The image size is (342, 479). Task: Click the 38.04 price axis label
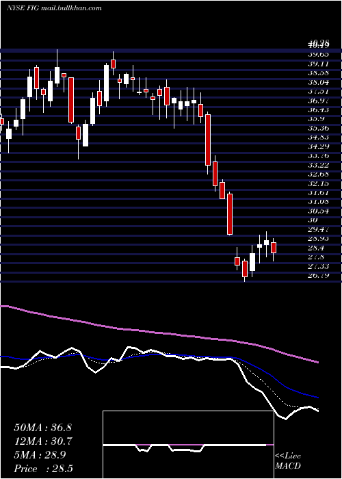coord(318,82)
